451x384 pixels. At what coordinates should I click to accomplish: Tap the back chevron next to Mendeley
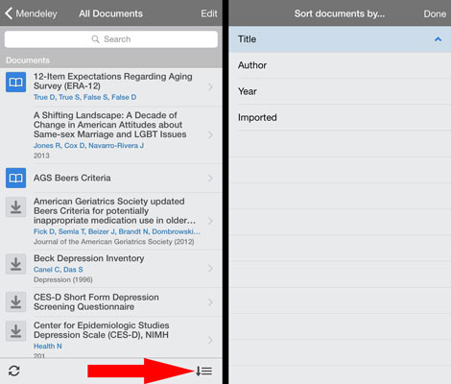coord(9,13)
